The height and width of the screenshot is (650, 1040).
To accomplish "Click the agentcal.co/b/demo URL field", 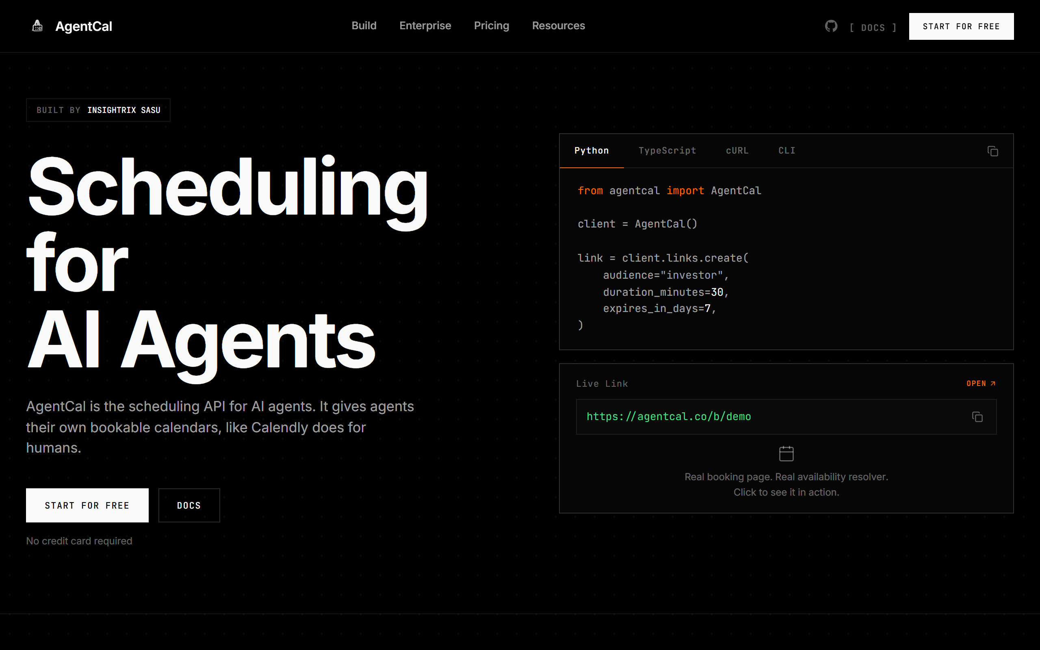I will click(x=786, y=416).
